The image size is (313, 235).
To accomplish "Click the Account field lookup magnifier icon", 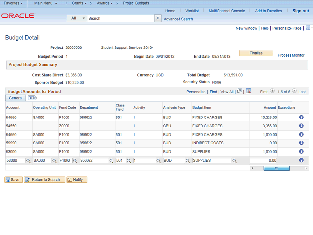I will coord(28,161).
